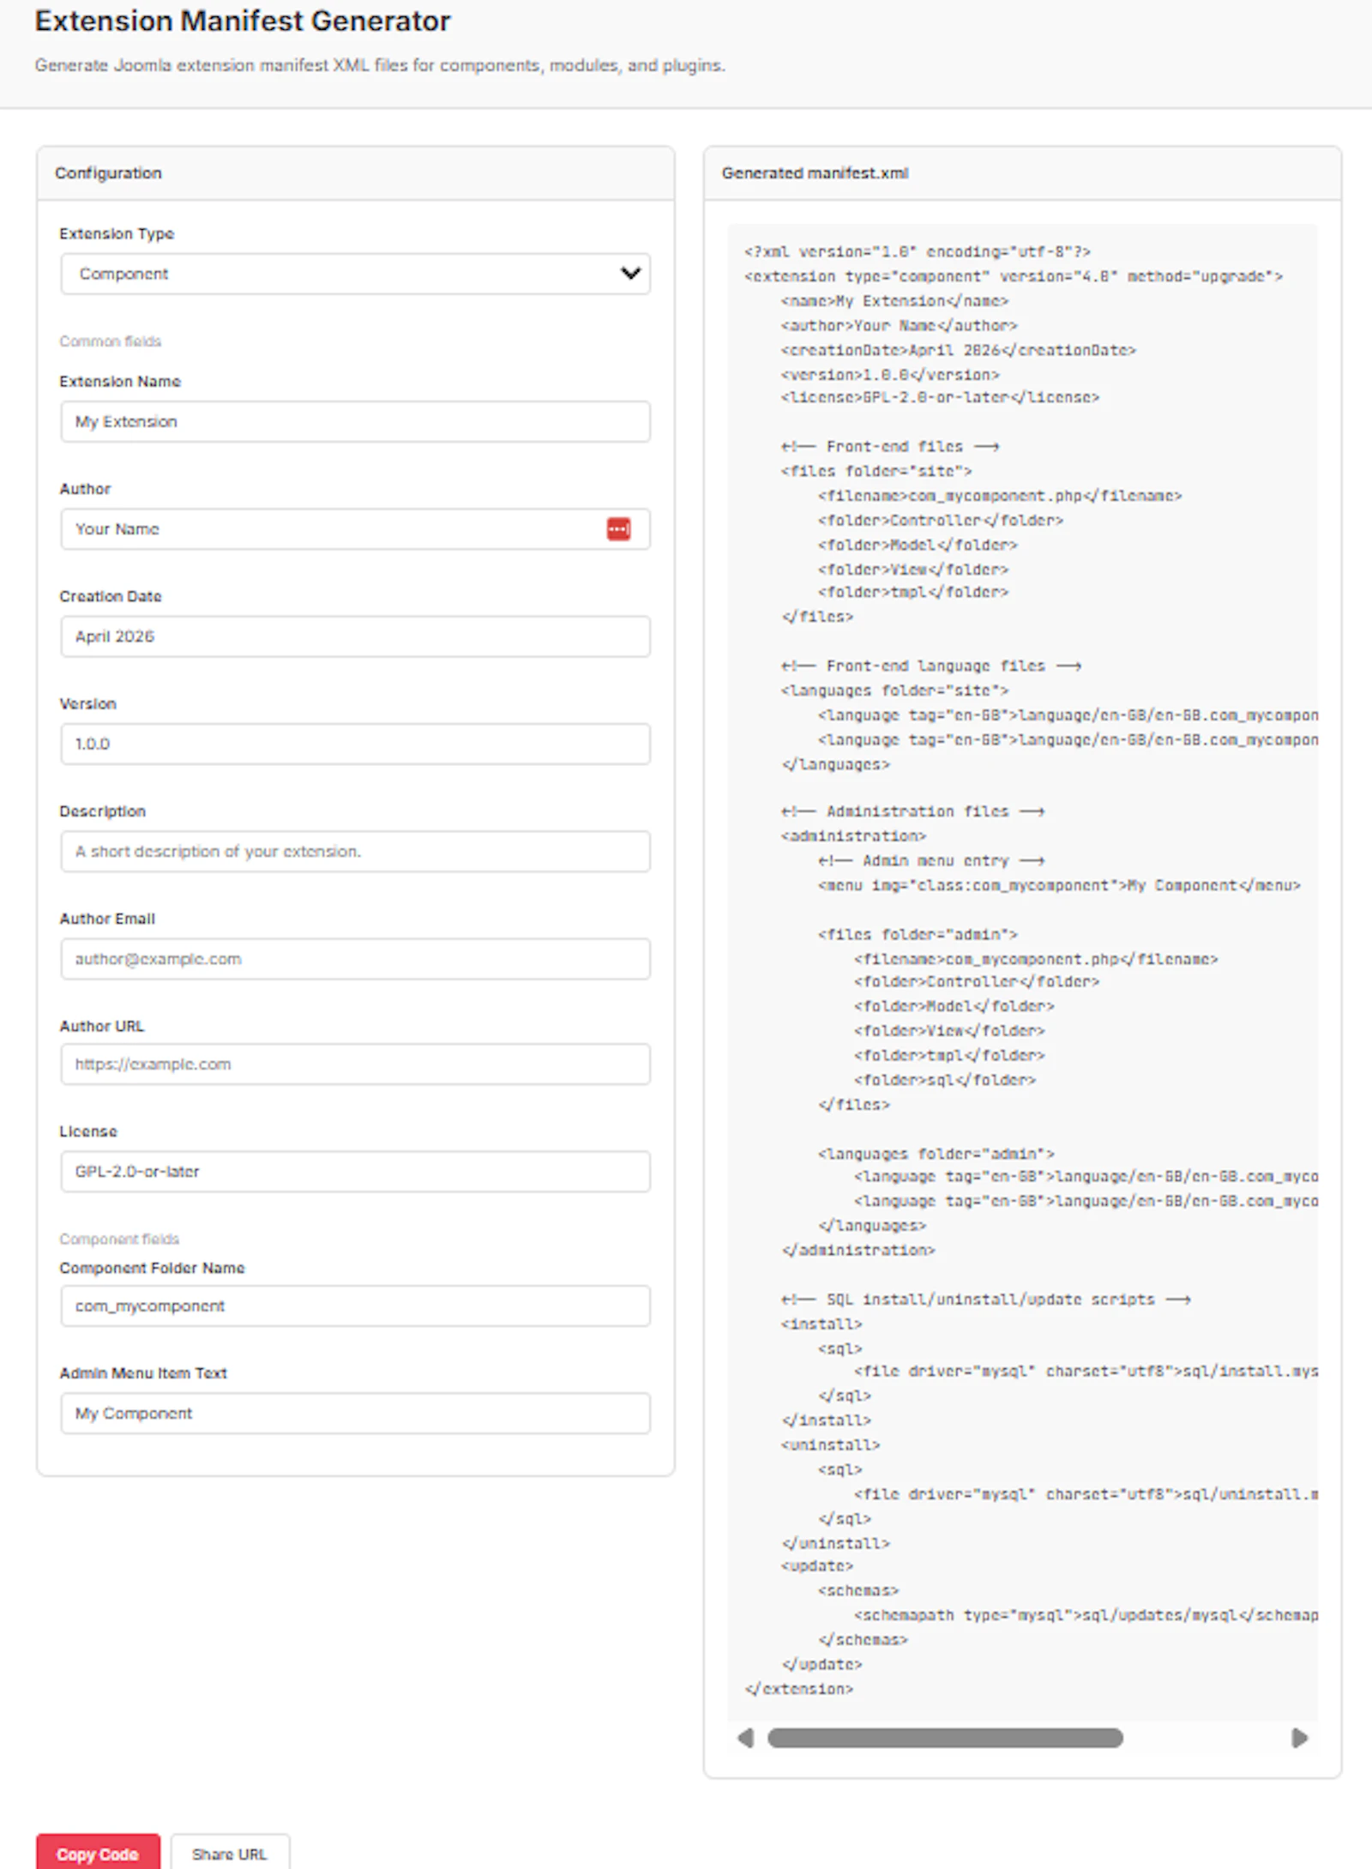Open the Extension Type dropdown
Image resolution: width=1372 pixels, height=1869 pixels.
point(355,274)
